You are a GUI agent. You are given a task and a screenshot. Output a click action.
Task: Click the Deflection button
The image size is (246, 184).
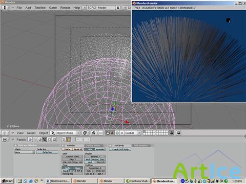coord(47,152)
